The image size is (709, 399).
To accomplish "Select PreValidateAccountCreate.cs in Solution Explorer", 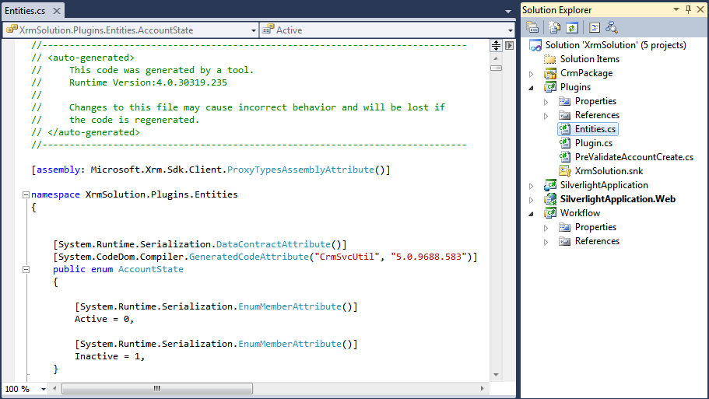I will [x=634, y=157].
